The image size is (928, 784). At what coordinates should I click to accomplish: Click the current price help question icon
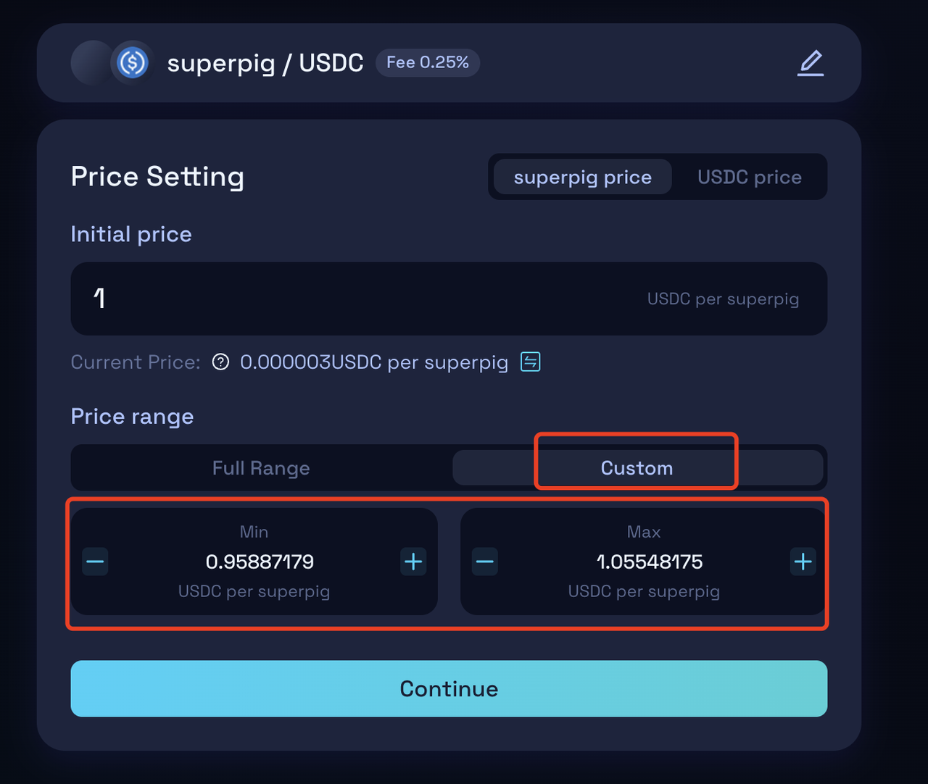[220, 362]
